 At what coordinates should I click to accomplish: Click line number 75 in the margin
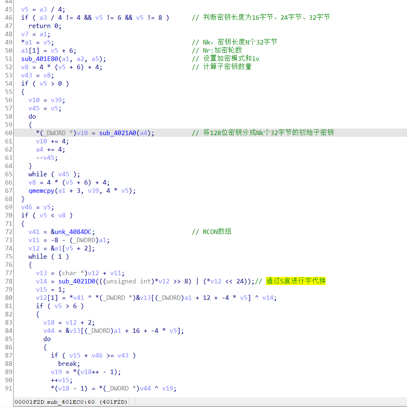[8, 256]
